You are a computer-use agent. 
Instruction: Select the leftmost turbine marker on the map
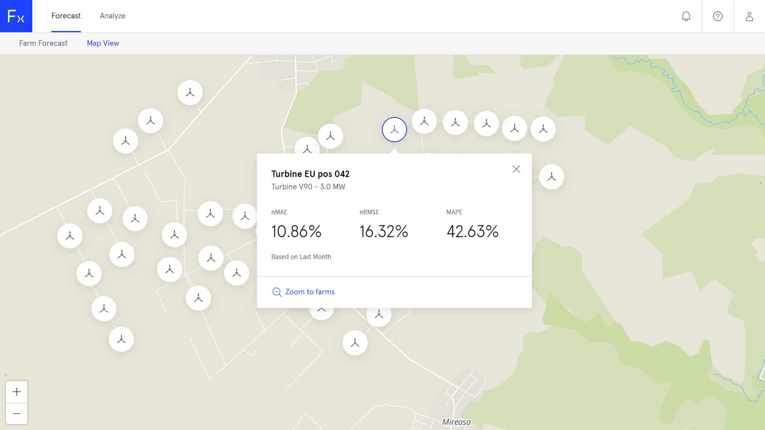70,236
